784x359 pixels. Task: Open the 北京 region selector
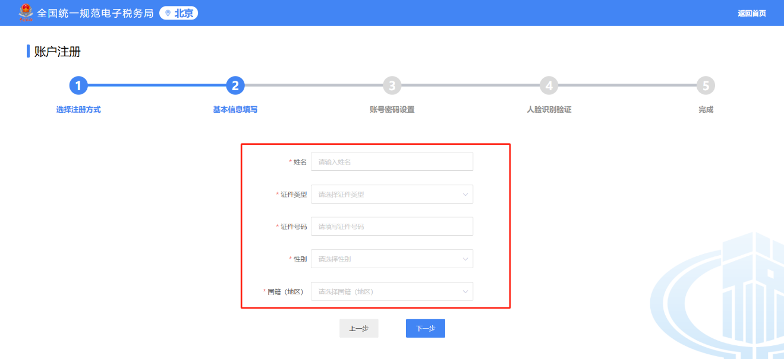178,13
